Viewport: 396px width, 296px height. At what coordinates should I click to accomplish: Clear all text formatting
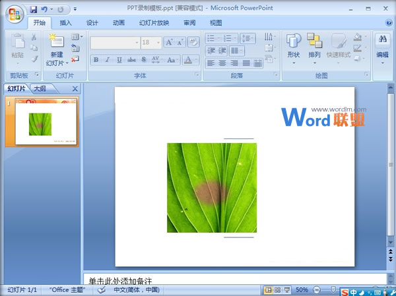193,42
